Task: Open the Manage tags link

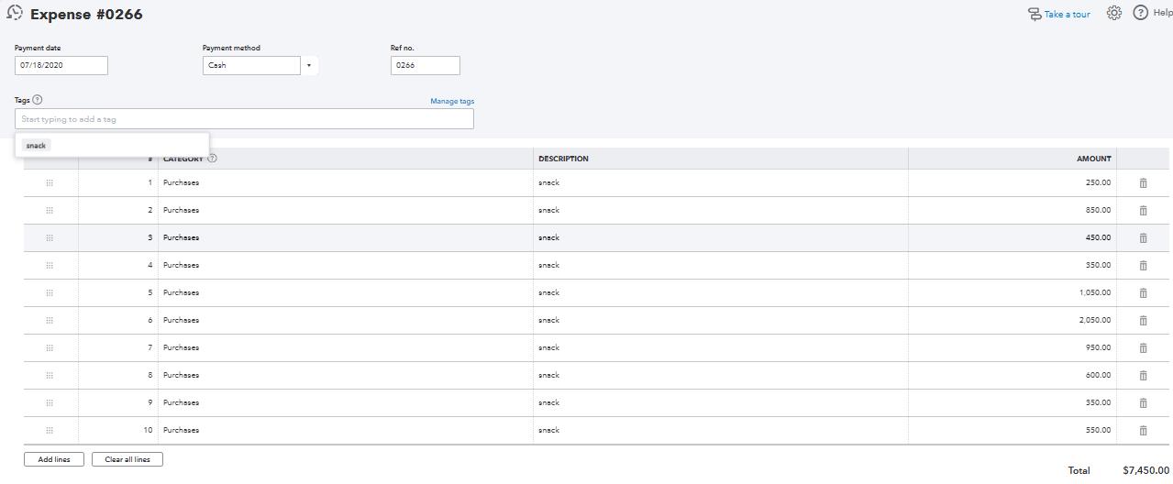Action: click(452, 101)
